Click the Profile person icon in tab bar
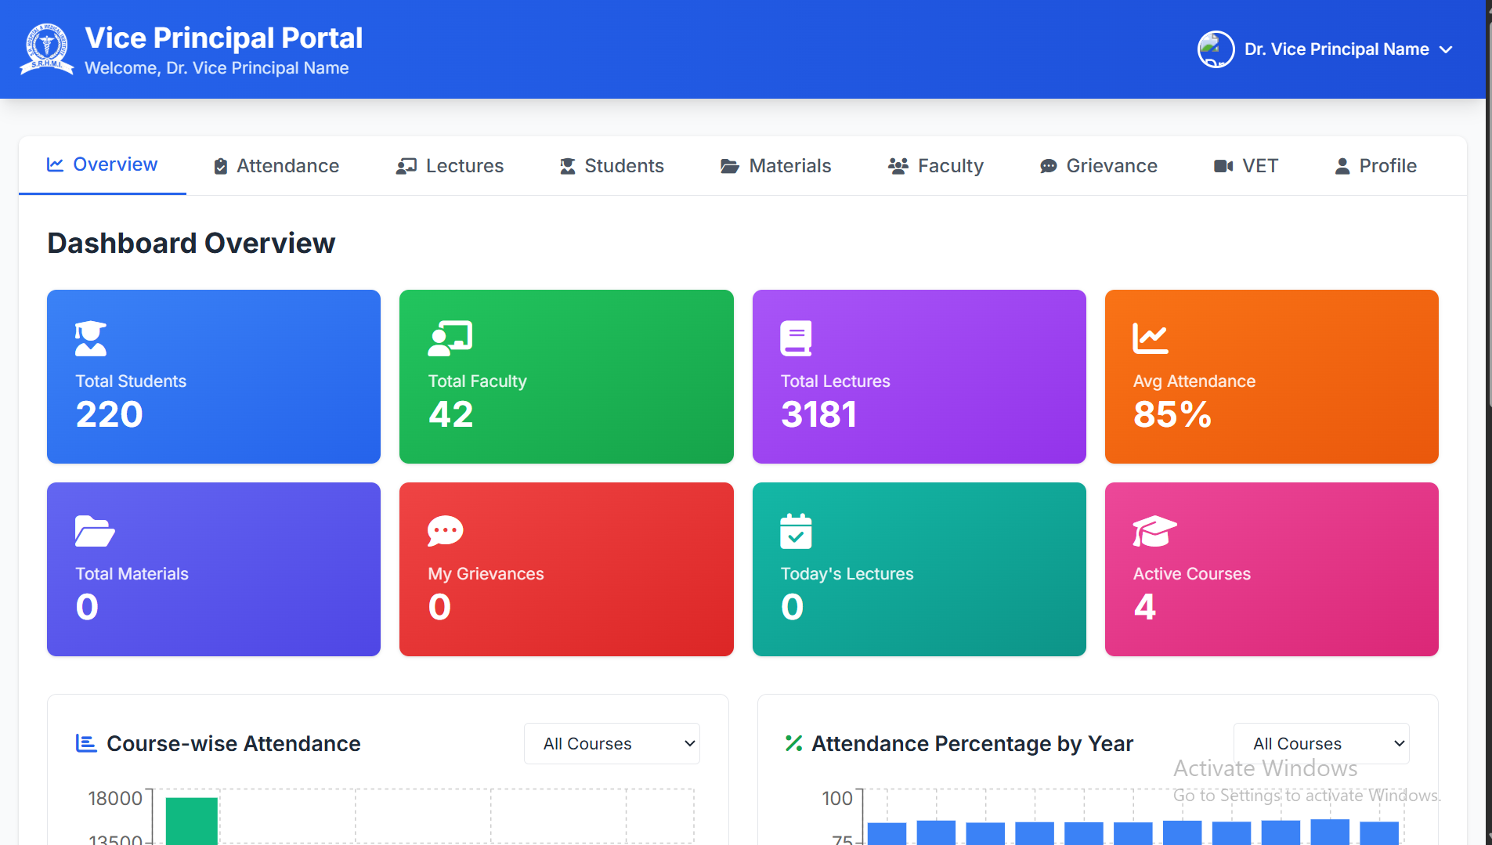This screenshot has width=1492, height=845. coord(1342,166)
